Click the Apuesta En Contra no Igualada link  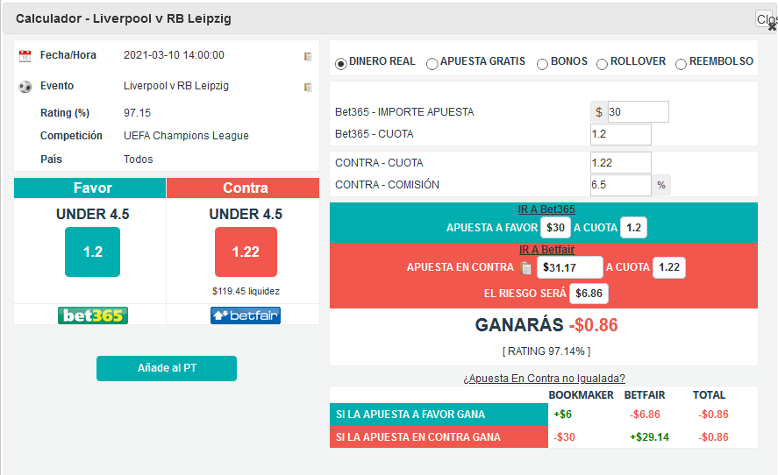point(544,379)
